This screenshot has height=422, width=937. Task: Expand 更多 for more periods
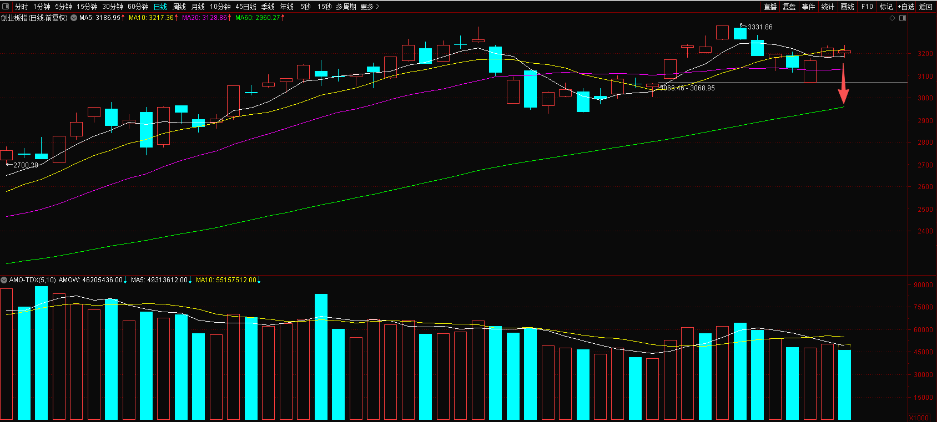pos(370,7)
